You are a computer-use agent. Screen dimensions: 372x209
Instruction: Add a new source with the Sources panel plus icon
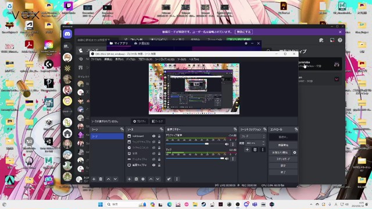[x=129, y=179]
